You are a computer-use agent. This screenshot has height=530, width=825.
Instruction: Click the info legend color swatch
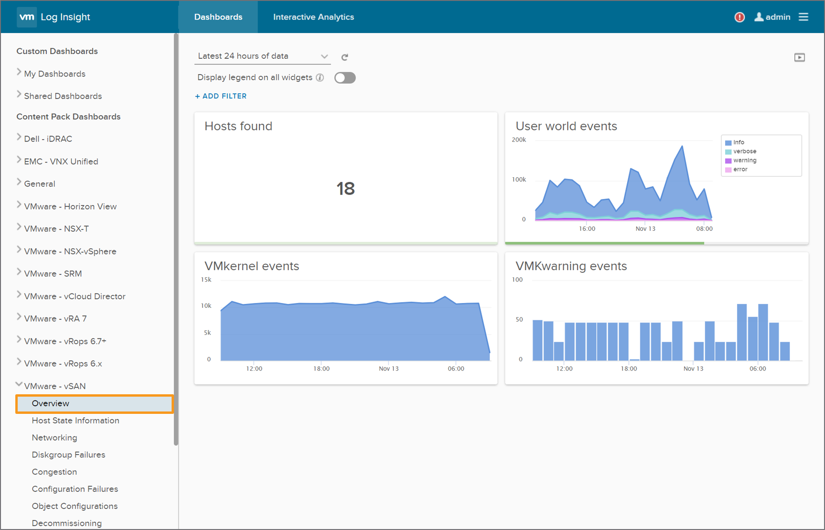tap(728, 143)
